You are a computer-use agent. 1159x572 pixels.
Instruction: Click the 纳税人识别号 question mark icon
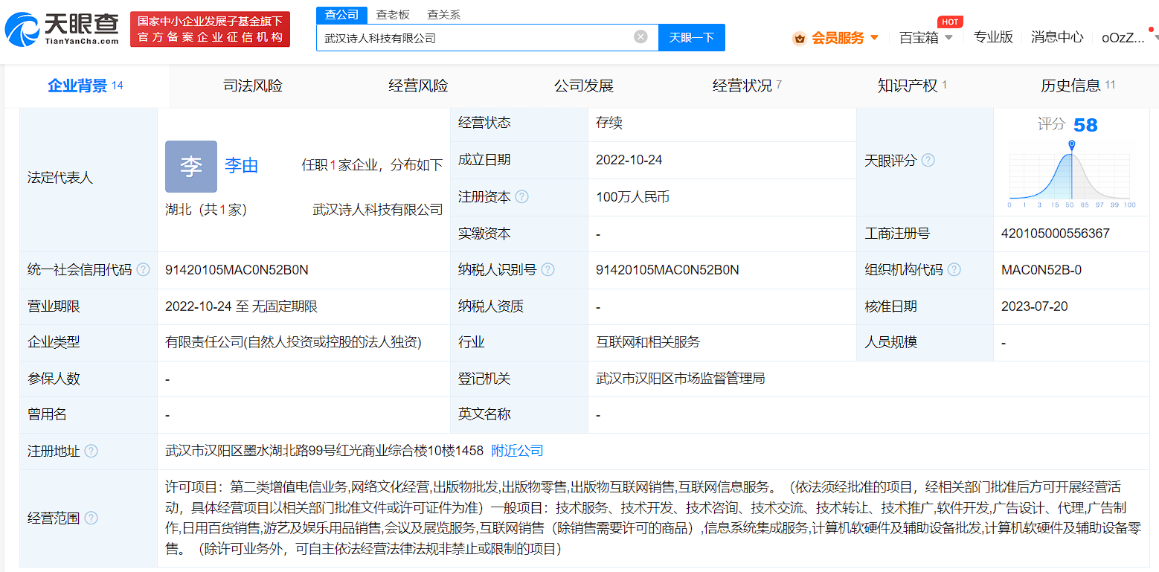(x=548, y=270)
